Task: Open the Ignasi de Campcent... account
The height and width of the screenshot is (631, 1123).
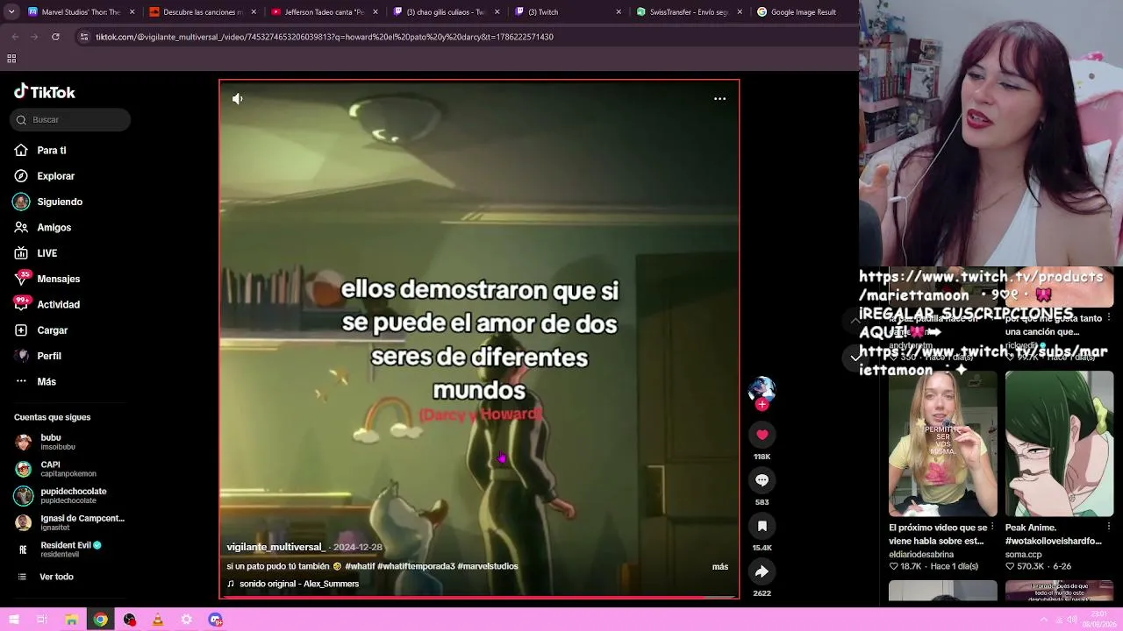Action: coord(69,522)
